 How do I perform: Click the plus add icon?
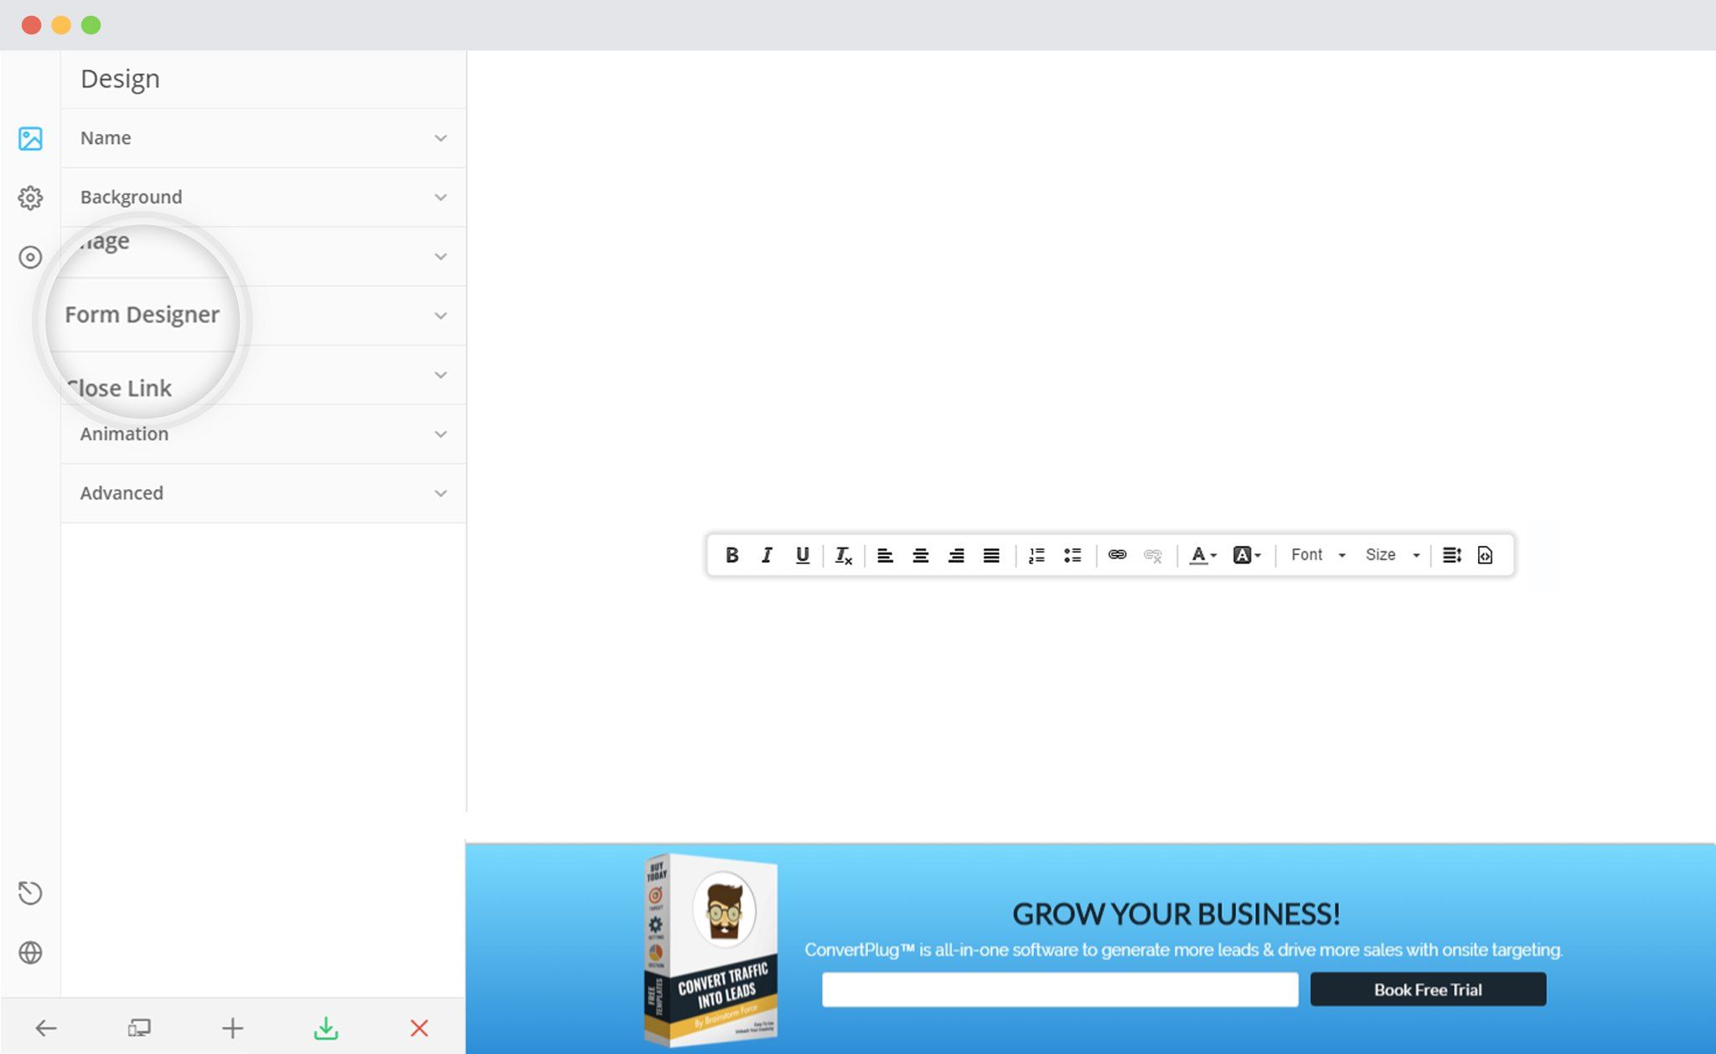click(x=233, y=1028)
